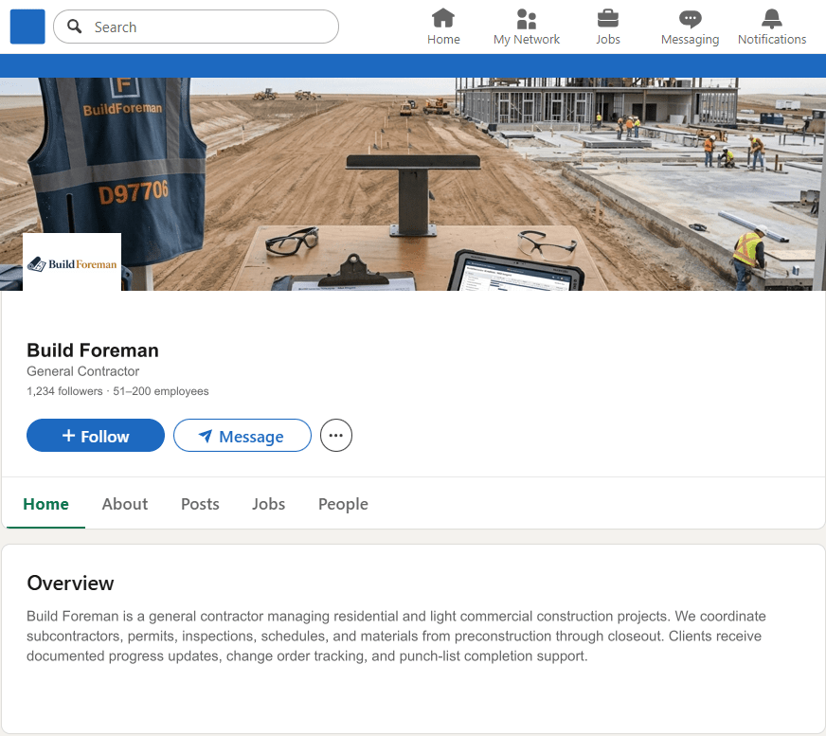Switch to the About tab
The width and height of the screenshot is (826, 736).
[x=124, y=504]
